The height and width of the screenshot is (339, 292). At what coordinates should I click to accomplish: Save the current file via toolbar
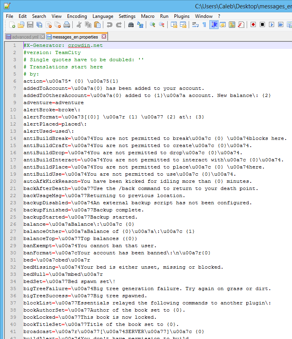click(30, 25)
